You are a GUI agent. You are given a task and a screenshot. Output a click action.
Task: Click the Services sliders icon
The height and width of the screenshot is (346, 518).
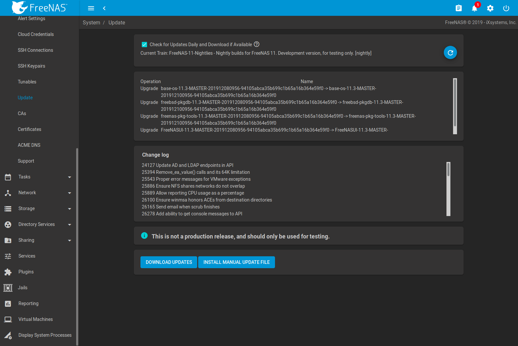pyautogui.click(x=8, y=256)
